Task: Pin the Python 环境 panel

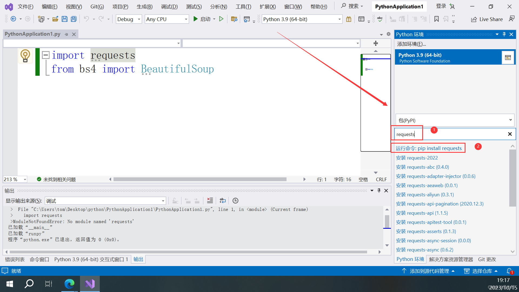Action: coord(504,34)
